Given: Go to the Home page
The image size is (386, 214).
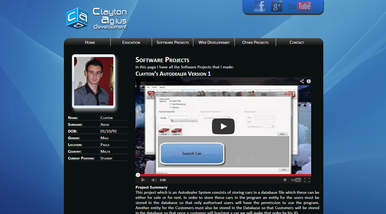Looking at the screenshot, I should click(x=90, y=42).
